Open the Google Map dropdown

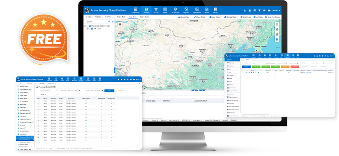pos(231,17)
